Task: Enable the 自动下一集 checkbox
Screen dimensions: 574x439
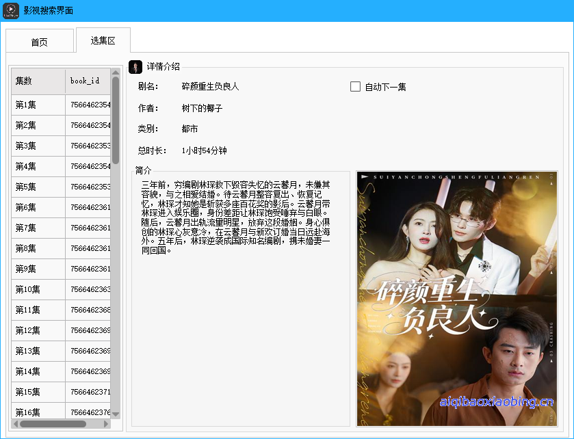Action: click(x=355, y=87)
